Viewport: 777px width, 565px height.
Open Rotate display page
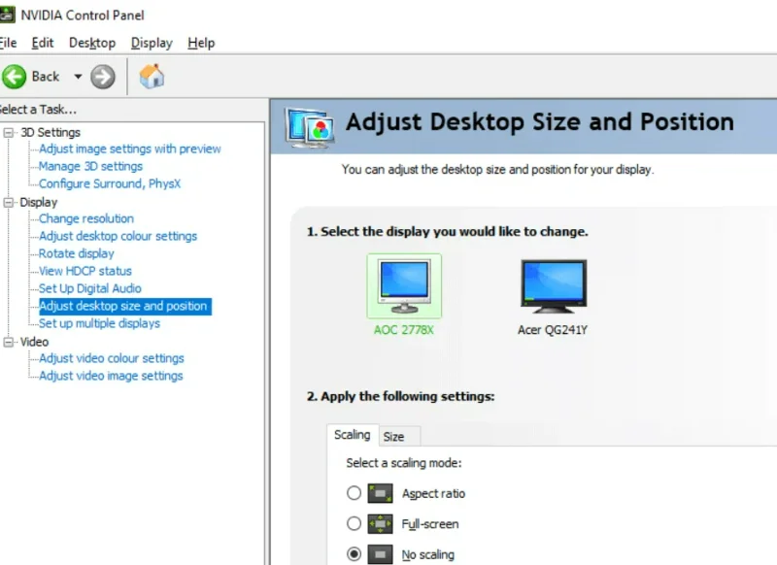pos(77,253)
